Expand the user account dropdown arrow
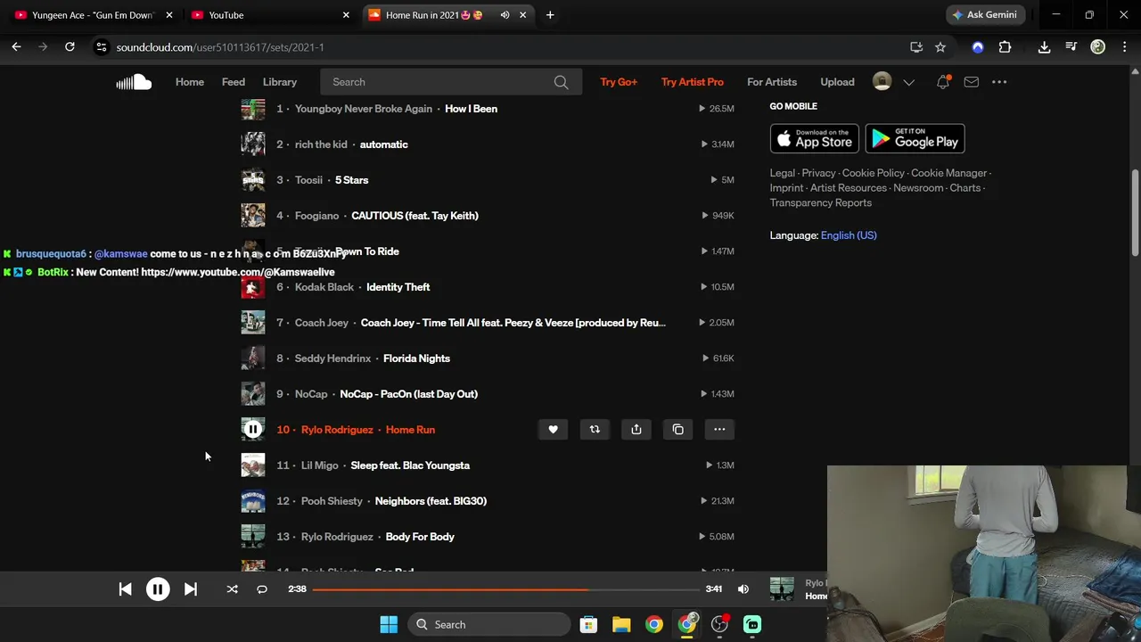Viewport: 1141px width, 642px height. coord(908,82)
